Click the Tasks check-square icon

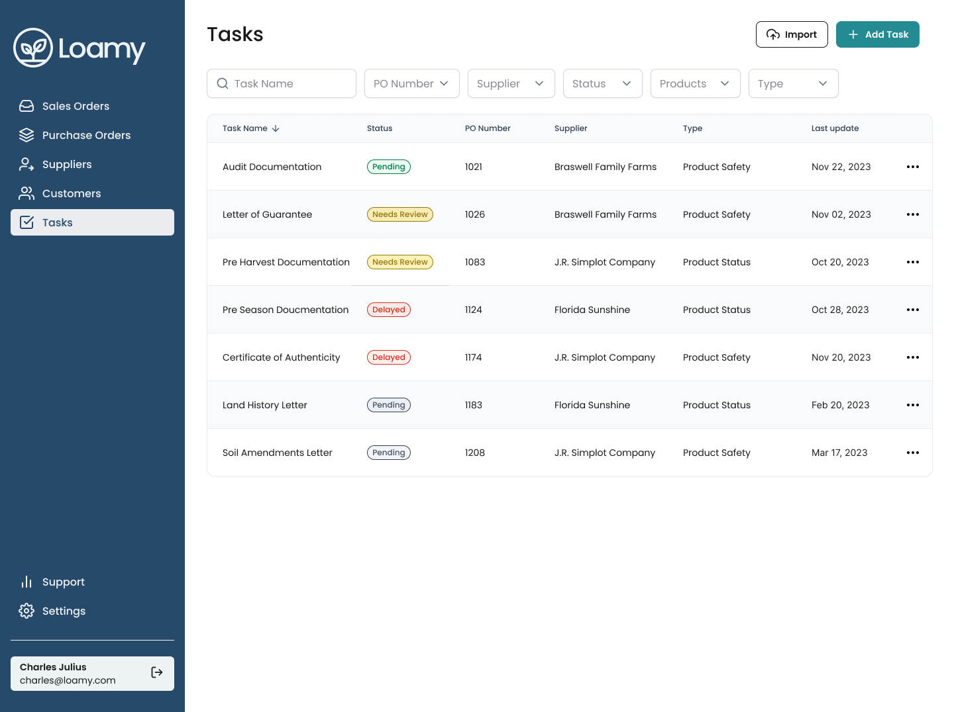(x=26, y=222)
